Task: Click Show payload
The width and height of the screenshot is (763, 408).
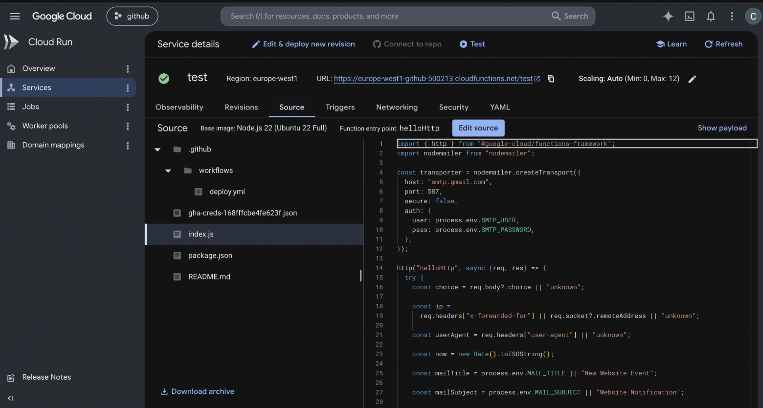Action: click(x=722, y=128)
